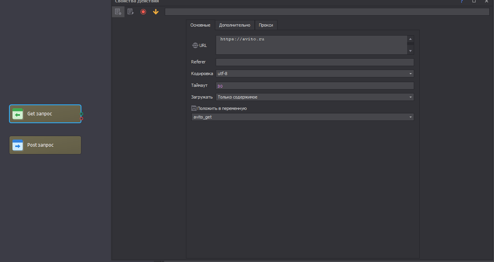Click the green success output connector
494x262 pixels.
81,114
